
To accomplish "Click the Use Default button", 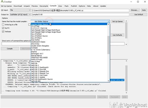I will pos(139,14).
